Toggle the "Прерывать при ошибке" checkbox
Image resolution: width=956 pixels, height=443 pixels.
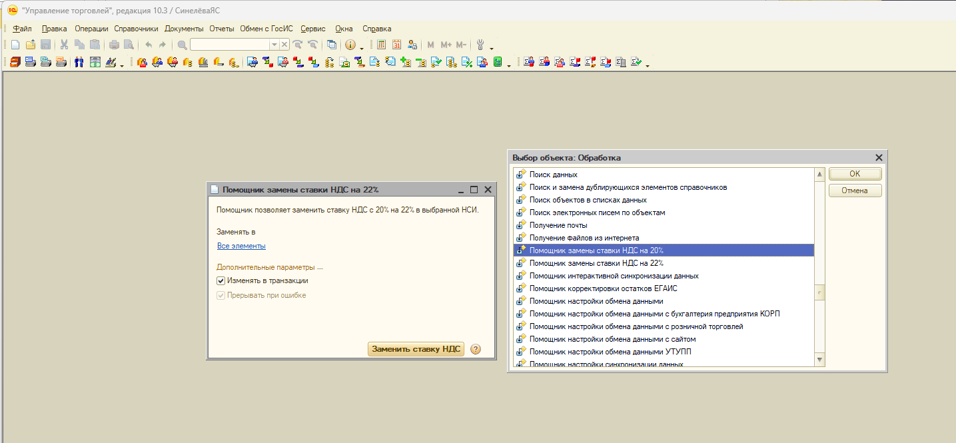(x=221, y=295)
